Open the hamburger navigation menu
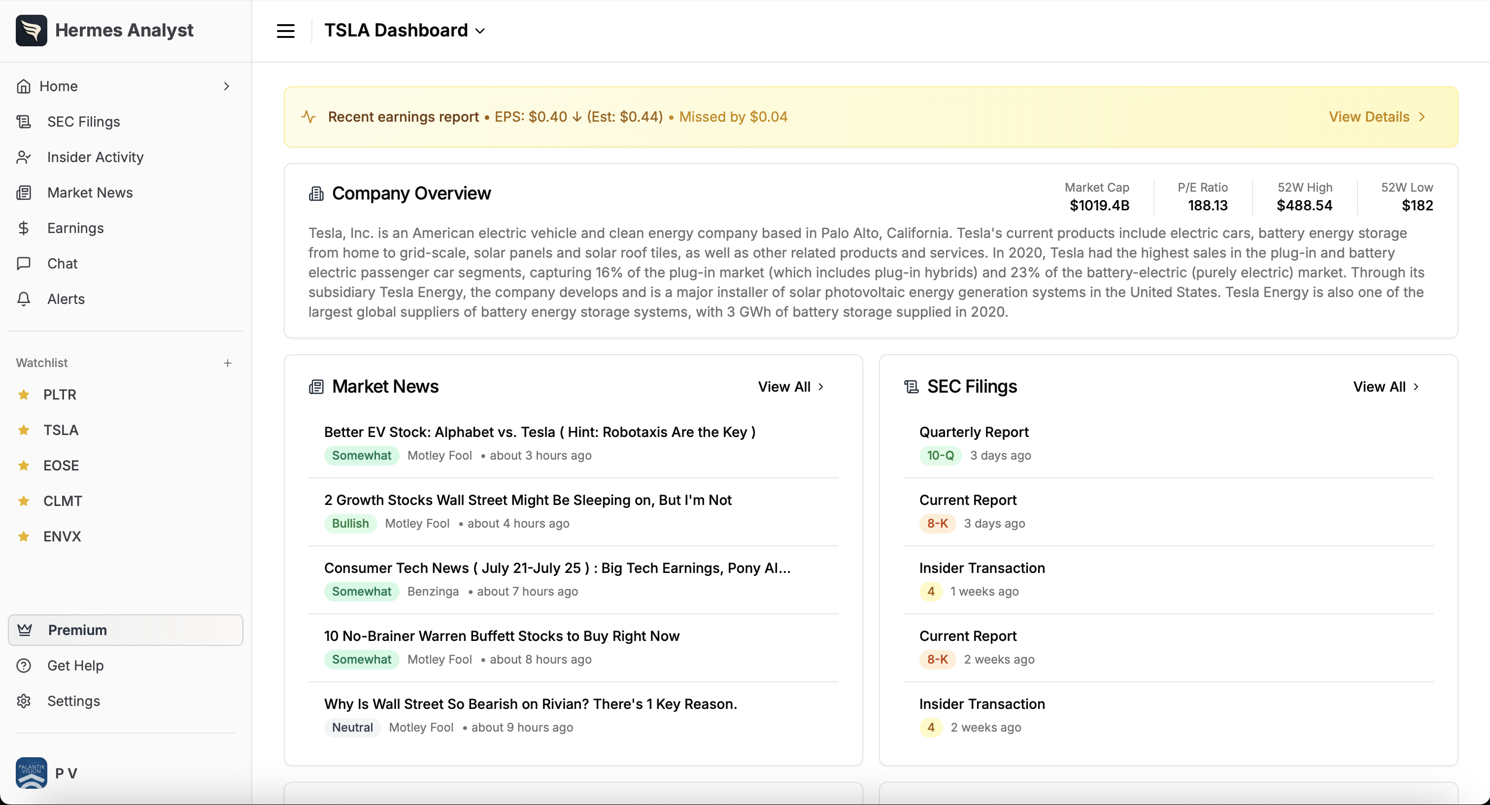The image size is (1490, 805). click(285, 30)
